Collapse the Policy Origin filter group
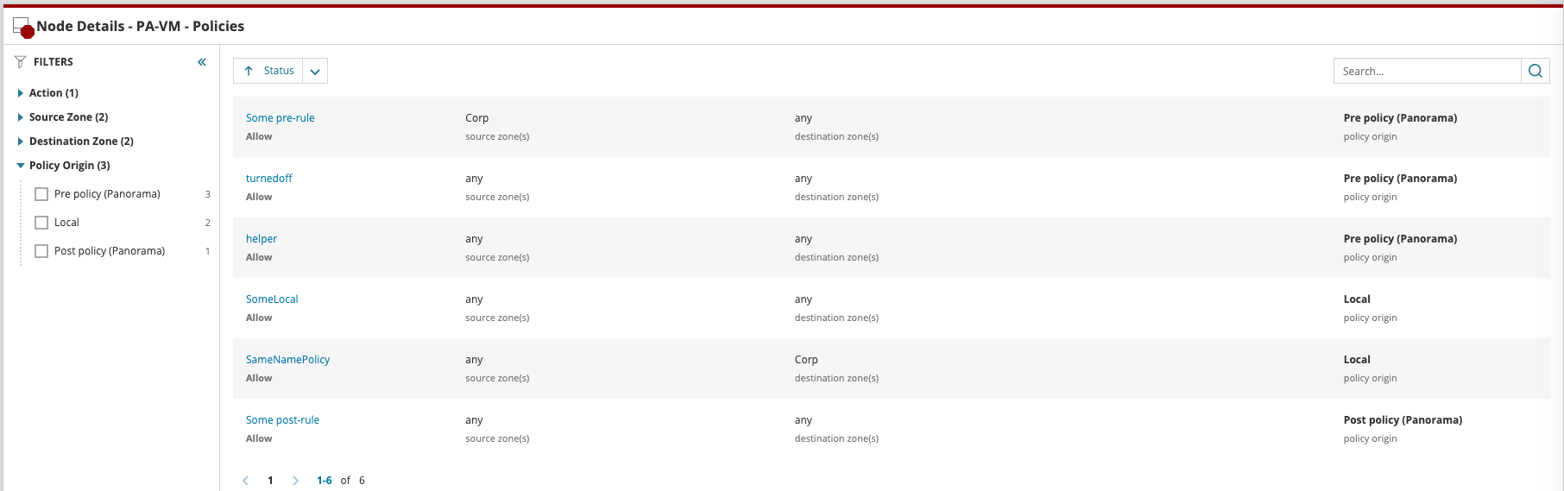The height and width of the screenshot is (491, 1564). pos(20,166)
